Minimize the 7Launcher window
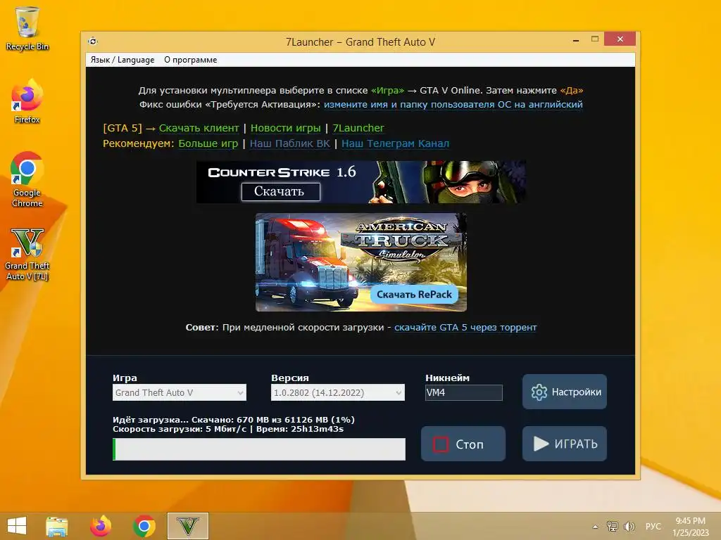Viewport: 721px width, 540px height. click(x=576, y=40)
